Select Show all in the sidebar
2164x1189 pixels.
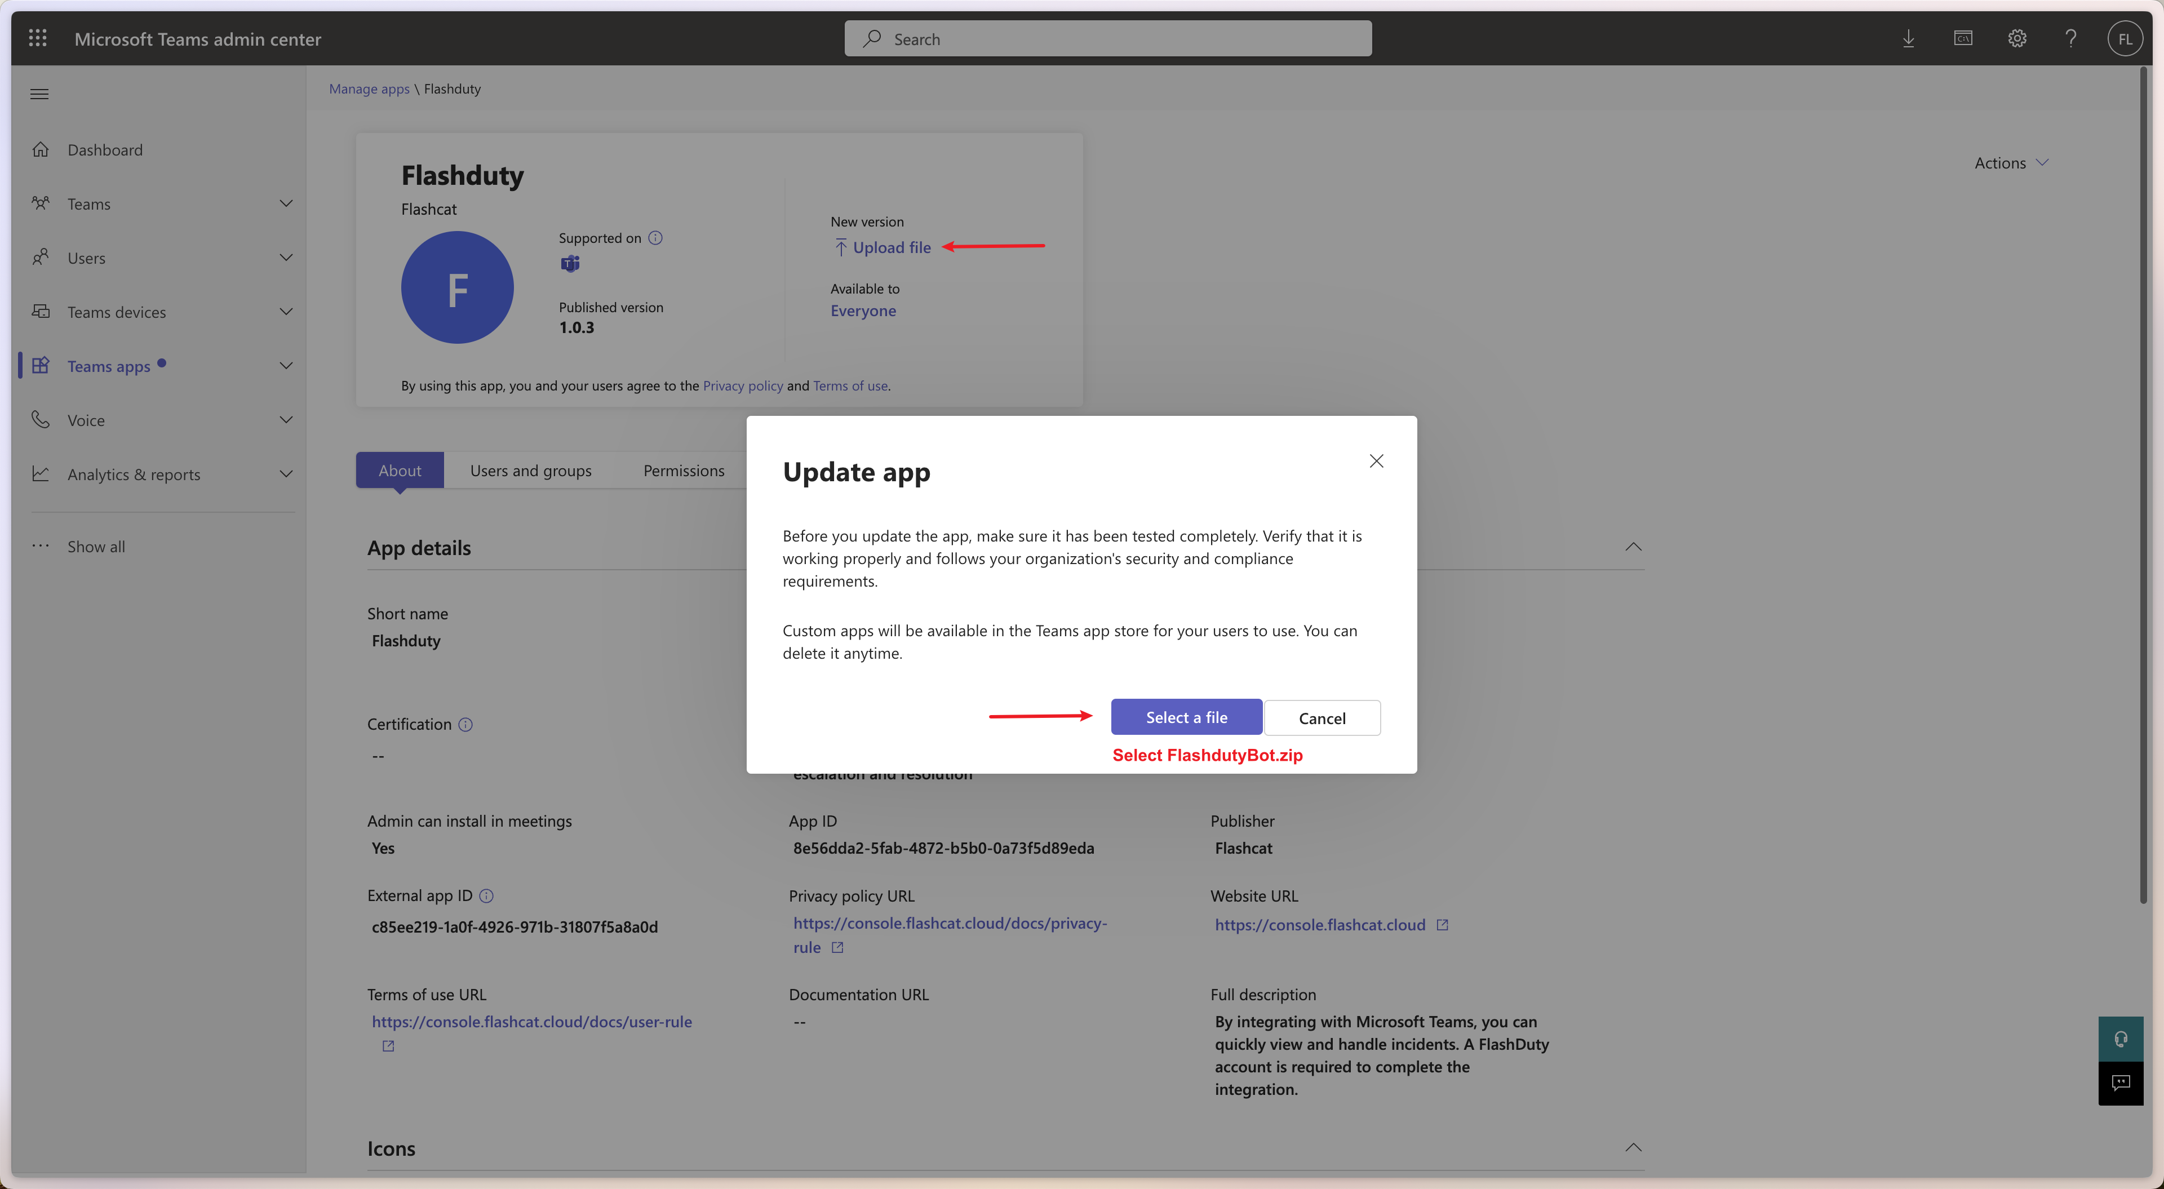(96, 546)
